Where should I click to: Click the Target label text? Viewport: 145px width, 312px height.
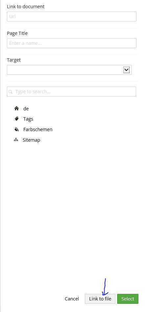(x=14, y=60)
